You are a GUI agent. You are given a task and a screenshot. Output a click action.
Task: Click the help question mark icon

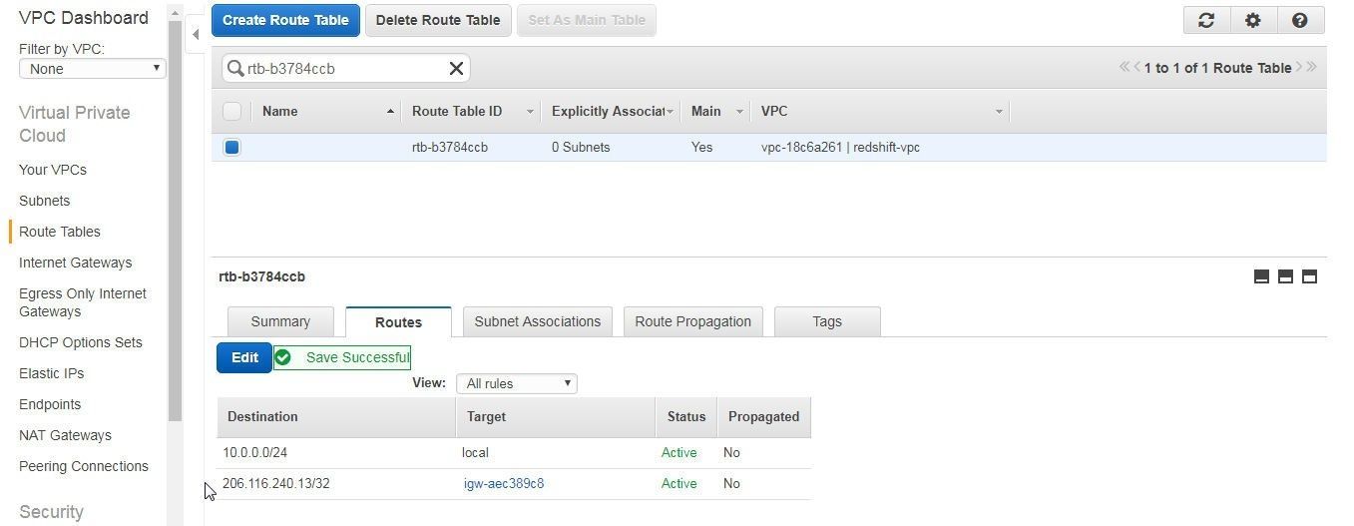coord(1299,20)
